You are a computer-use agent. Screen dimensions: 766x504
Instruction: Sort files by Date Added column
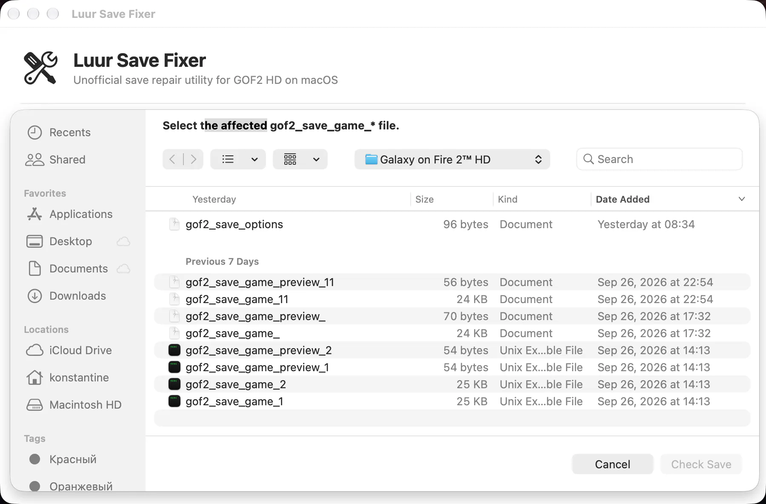pos(623,199)
